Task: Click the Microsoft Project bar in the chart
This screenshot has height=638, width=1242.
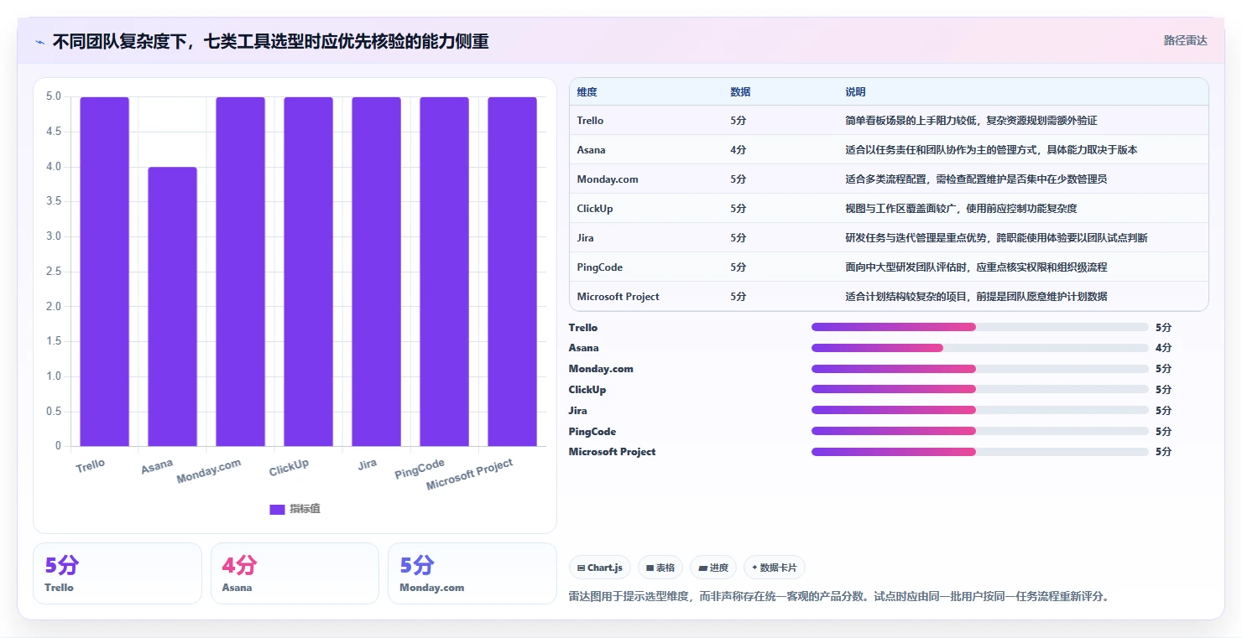Action: (x=512, y=272)
